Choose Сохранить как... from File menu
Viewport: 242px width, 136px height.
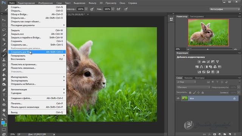[x=37, y=45]
